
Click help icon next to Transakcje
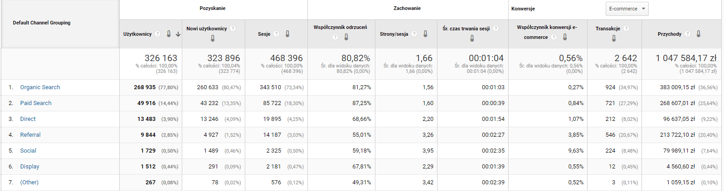coord(626,29)
